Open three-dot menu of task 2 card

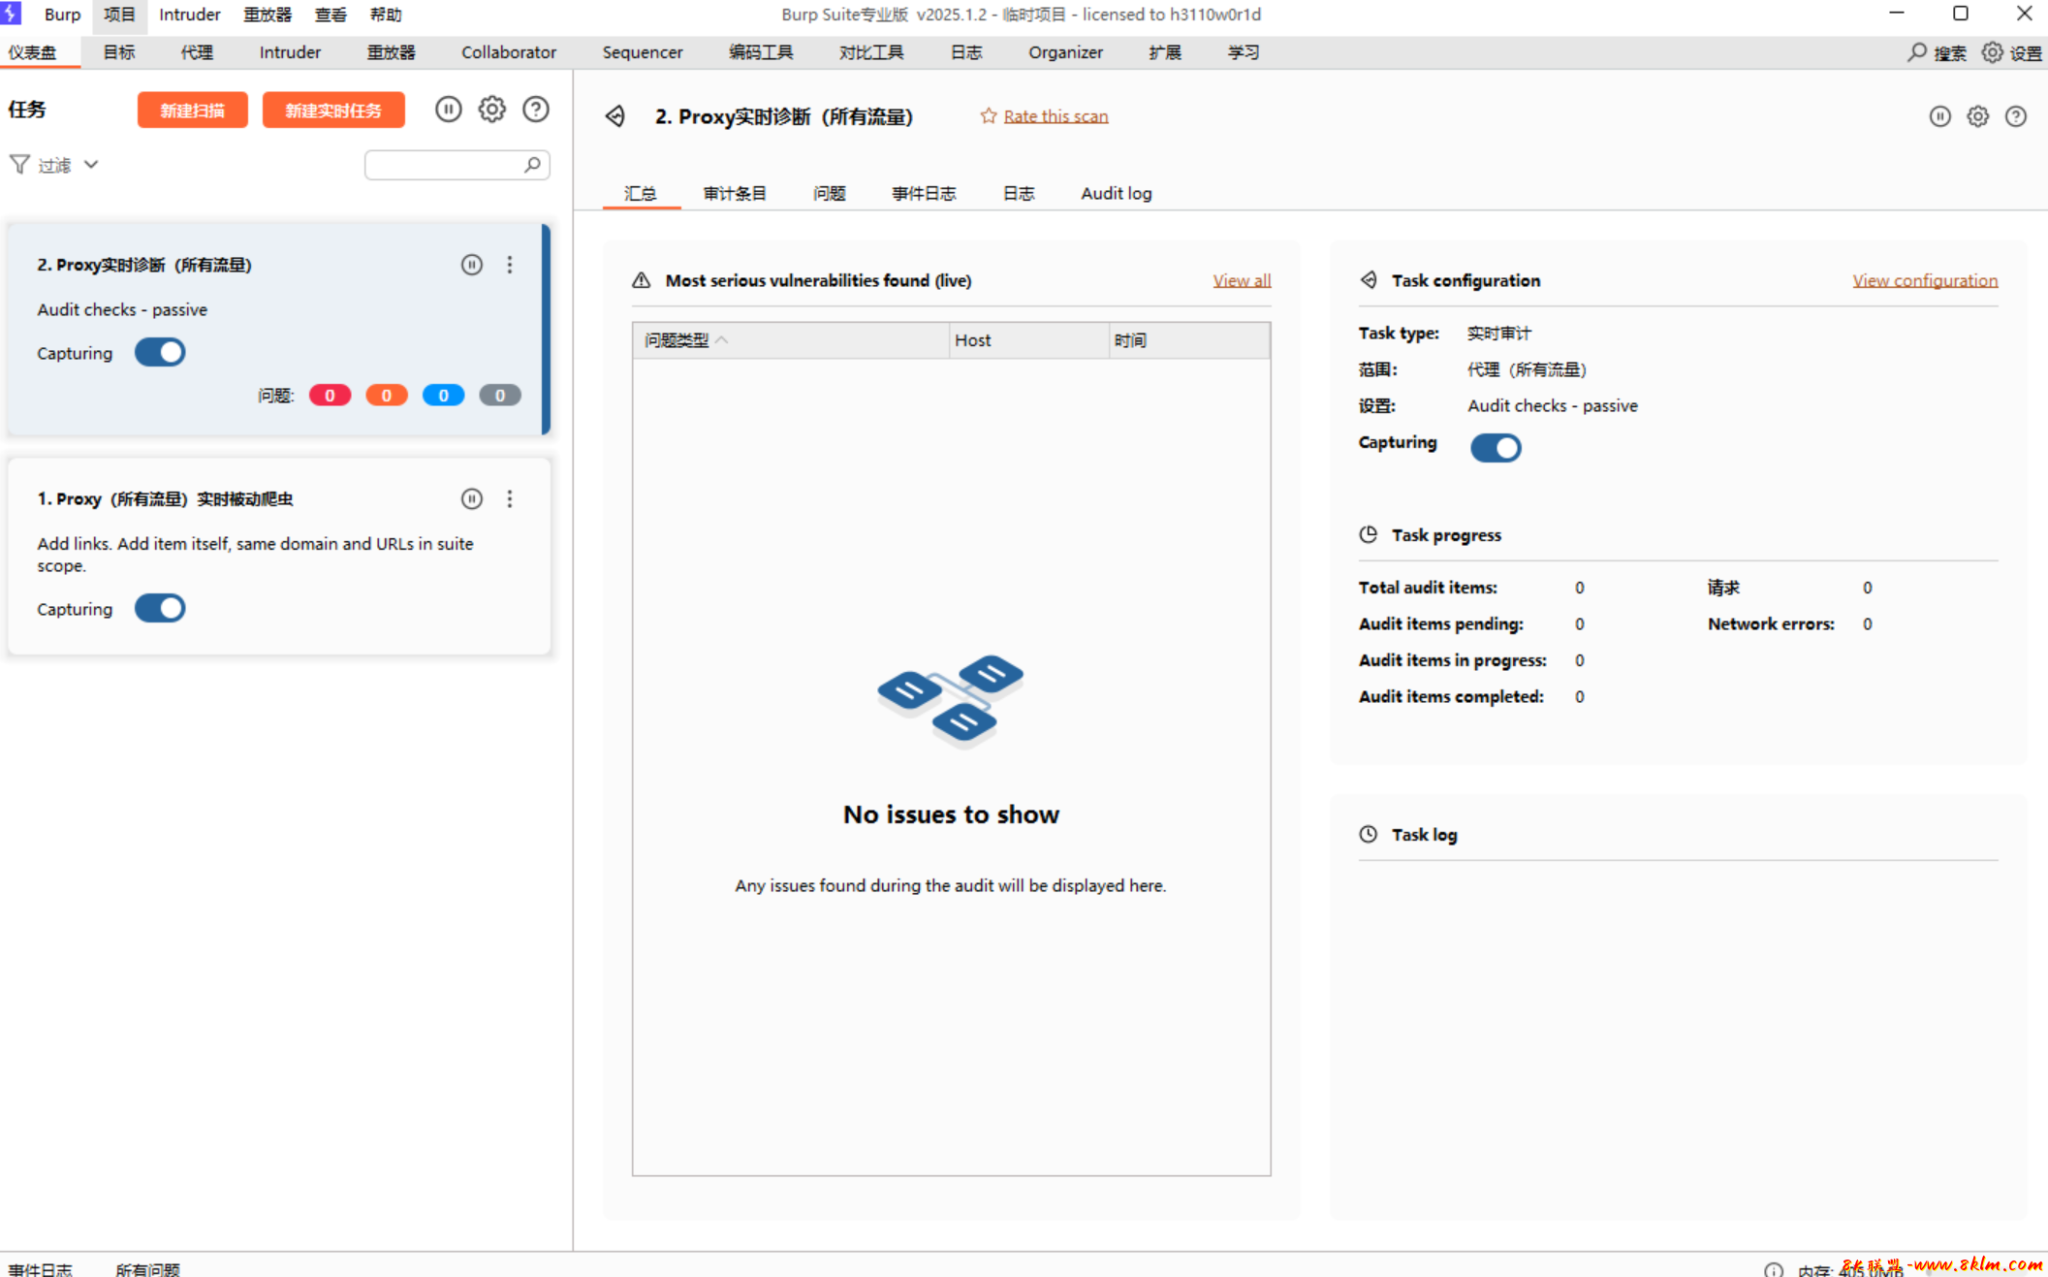point(510,265)
